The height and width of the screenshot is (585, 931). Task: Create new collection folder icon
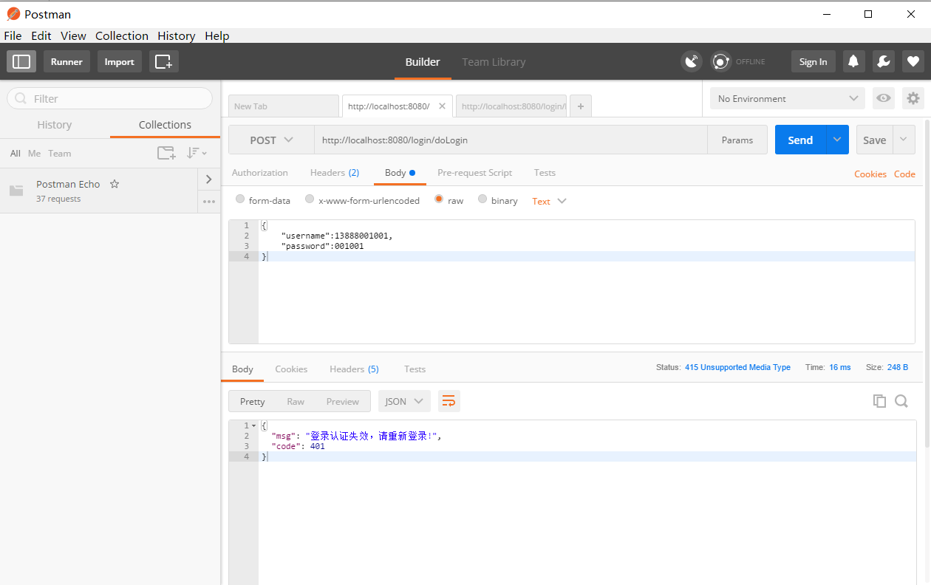coord(166,153)
